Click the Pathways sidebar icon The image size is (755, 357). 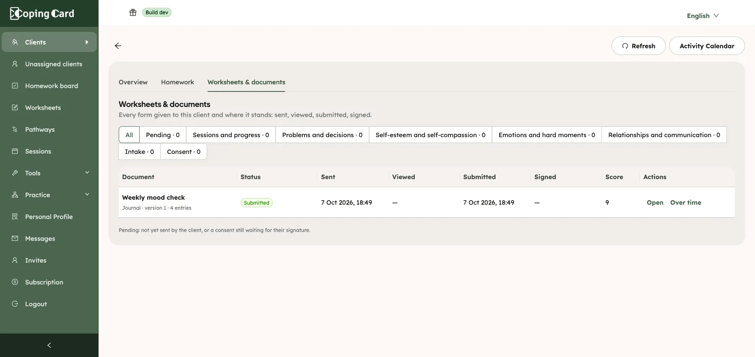[x=15, y=129]
